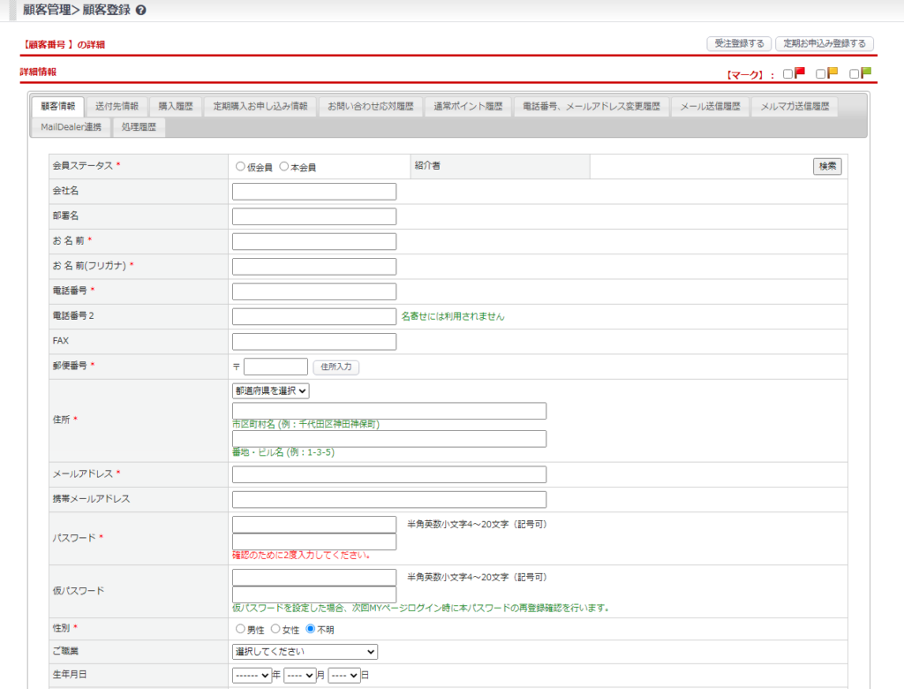This screenshot has width=904, height=689.
Task: Choose 女性 for gender
Action: [275, 629]
